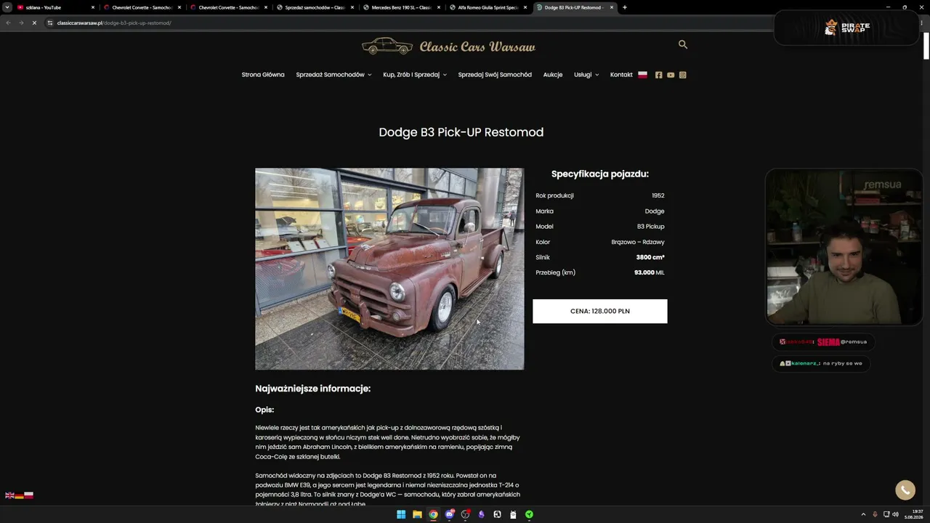Open the Kontakt menu item
This screenshot has height=523, width=930.
point(621,75)
